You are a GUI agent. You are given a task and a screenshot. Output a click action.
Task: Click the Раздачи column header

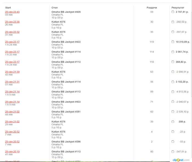pos(152,8)
